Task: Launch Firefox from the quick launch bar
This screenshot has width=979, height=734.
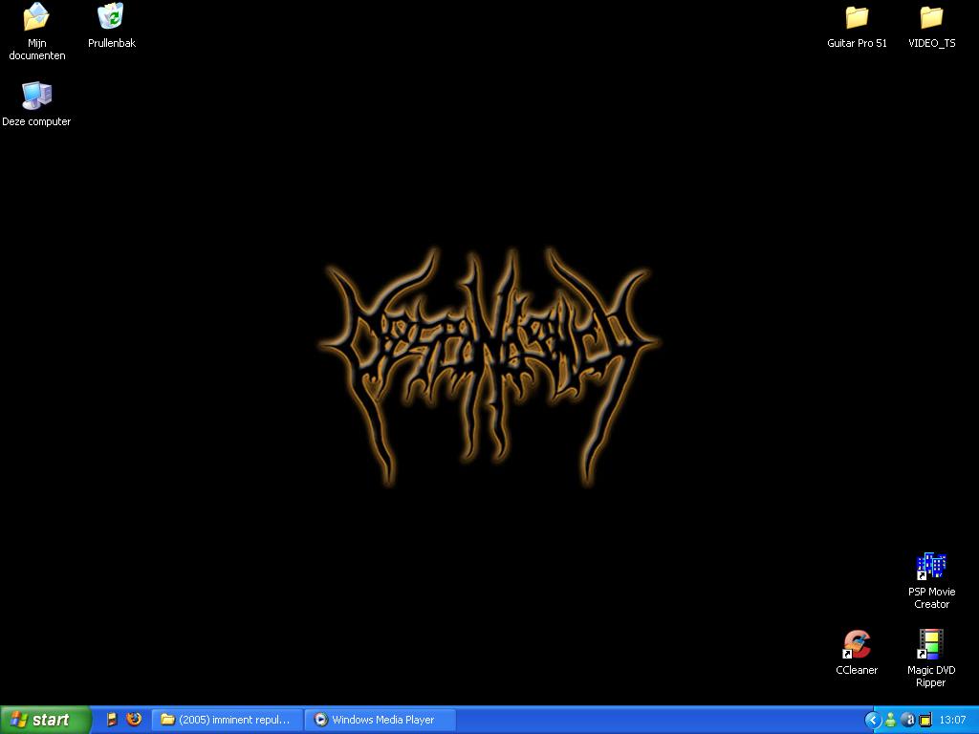Action: point(134,720)
